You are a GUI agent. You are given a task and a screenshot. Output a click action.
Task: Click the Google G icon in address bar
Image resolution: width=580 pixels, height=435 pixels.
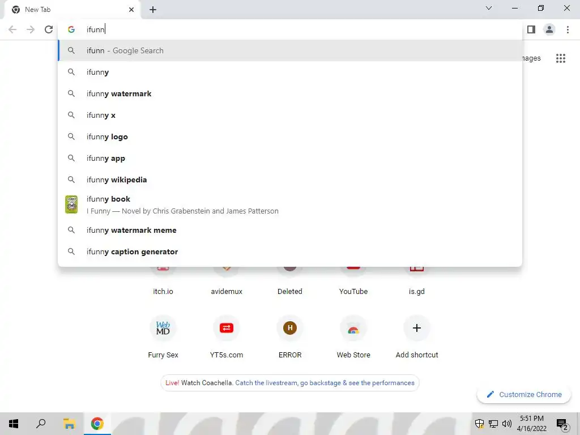tap(71, 29)
